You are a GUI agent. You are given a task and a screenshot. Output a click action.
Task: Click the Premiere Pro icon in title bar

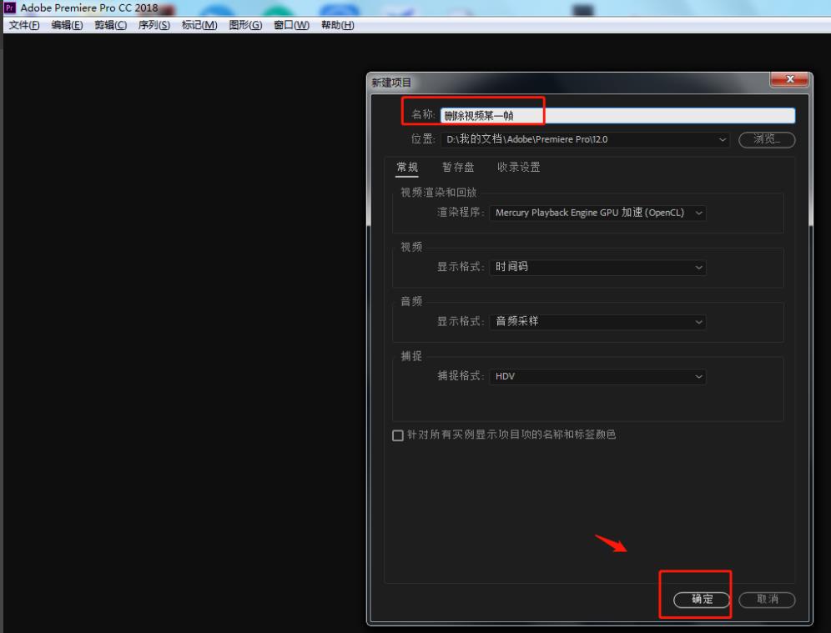click(8, 8)
